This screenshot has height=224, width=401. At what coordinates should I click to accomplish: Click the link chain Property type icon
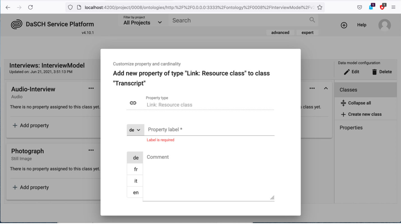click(133, 103)
